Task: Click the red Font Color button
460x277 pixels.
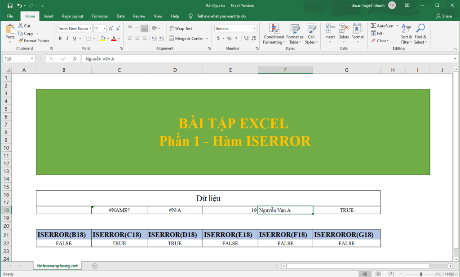Action: [x=114, y=39]
